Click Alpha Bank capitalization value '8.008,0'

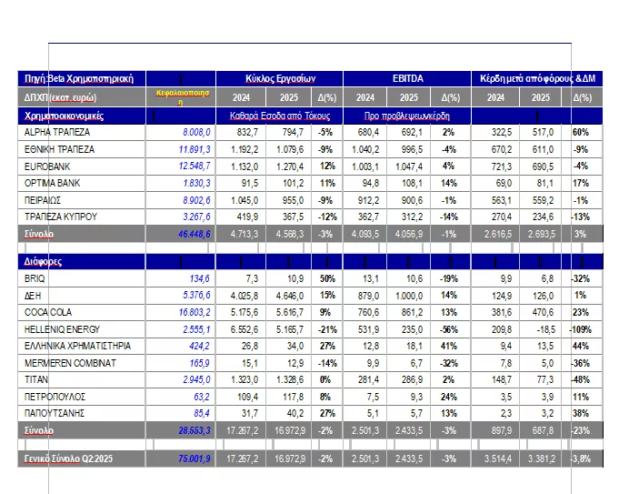point(196,132)
